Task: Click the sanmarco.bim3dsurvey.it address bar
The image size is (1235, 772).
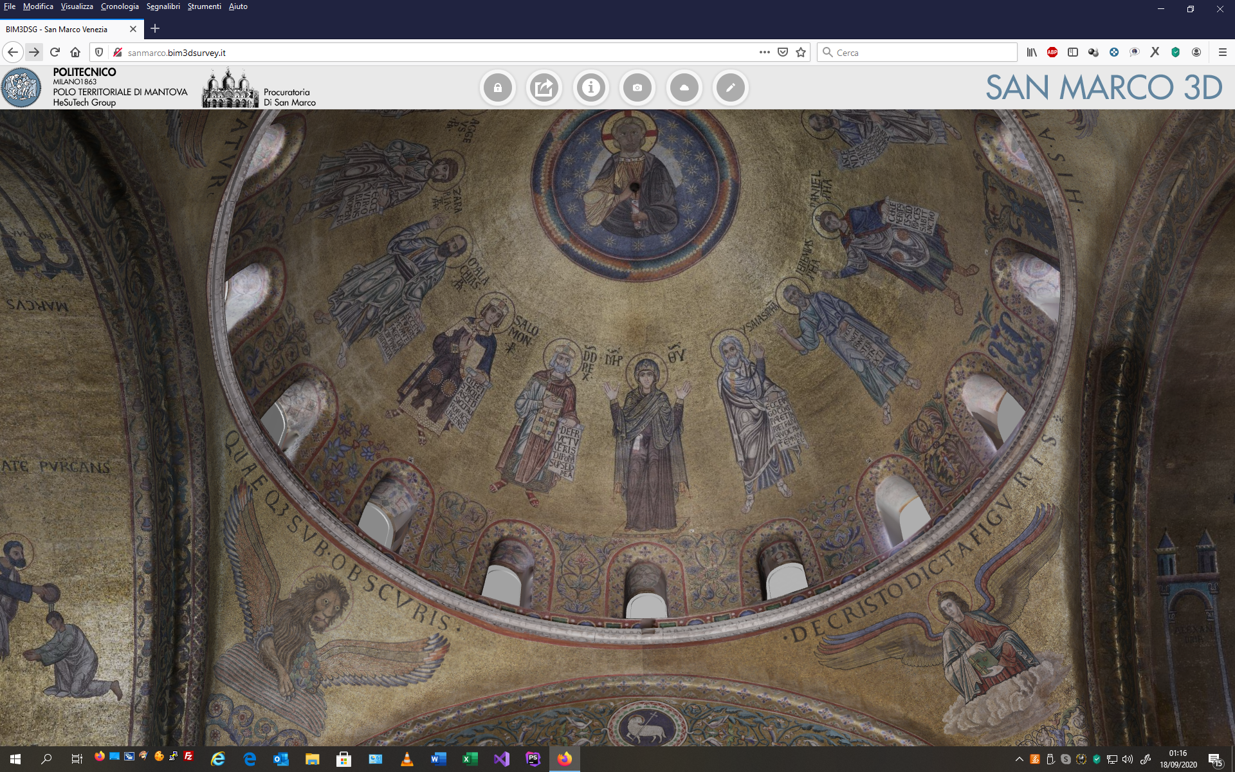Action: [437, 53]
